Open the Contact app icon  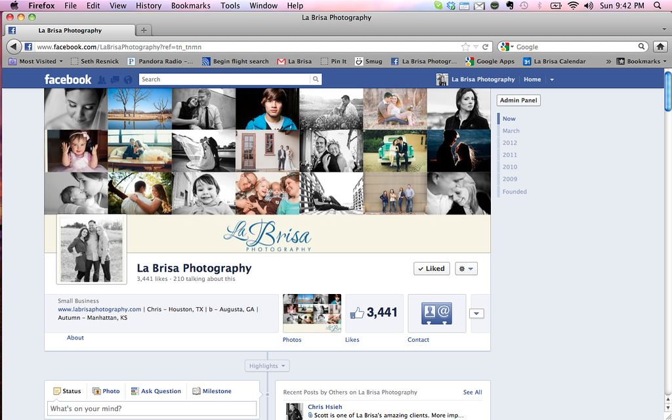(x=436, y=313)
